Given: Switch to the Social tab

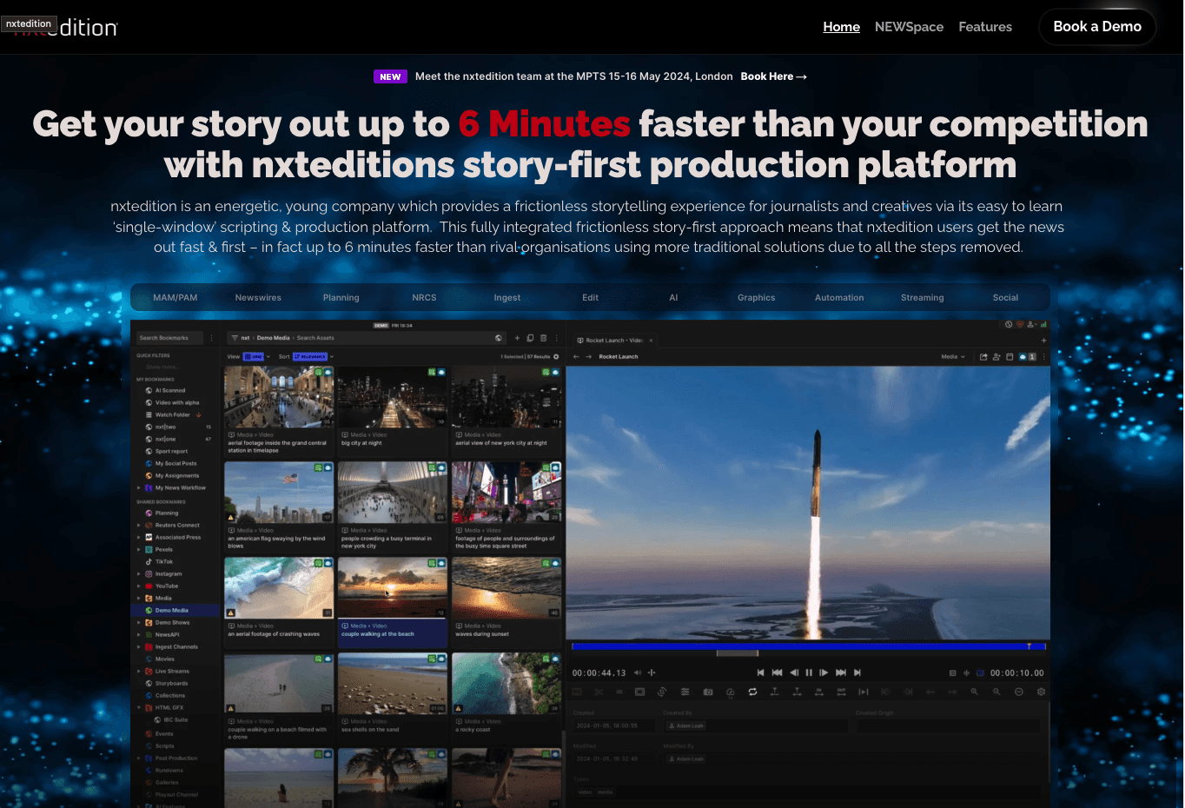Looking at the screenshot, I should pyautogui.click(x=1005, y=297).
